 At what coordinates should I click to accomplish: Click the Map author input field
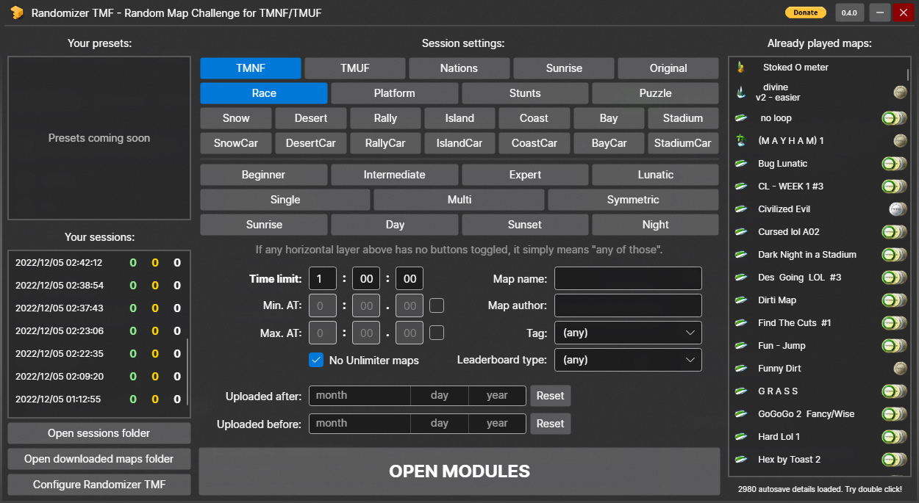click(628, 305)
